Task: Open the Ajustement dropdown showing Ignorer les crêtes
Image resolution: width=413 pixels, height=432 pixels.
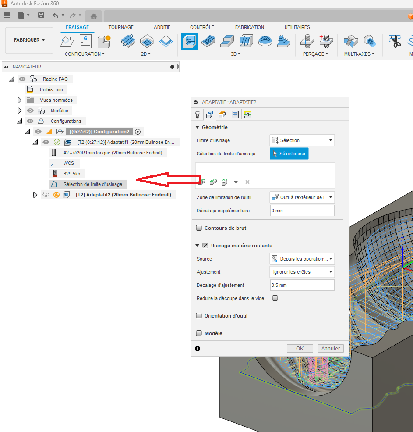Action: [302, 272]
